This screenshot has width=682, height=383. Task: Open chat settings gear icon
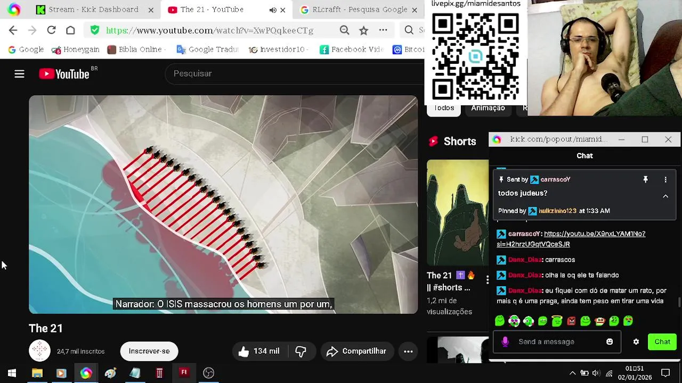[636, 342]
